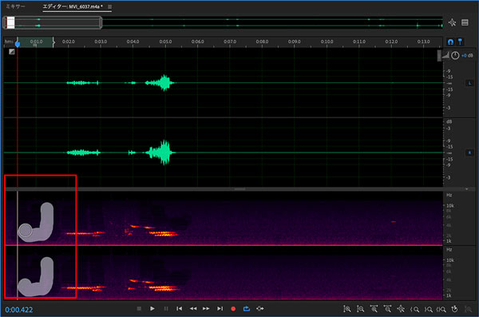The width and height of the screenshot is (479, 317).
Task: Open the editor panel menu icon
Action: (x=109, y=6)
